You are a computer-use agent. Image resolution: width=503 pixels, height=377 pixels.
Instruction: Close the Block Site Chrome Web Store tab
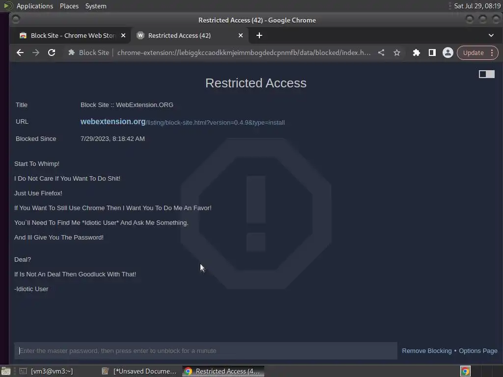click(x=123, y=35)
